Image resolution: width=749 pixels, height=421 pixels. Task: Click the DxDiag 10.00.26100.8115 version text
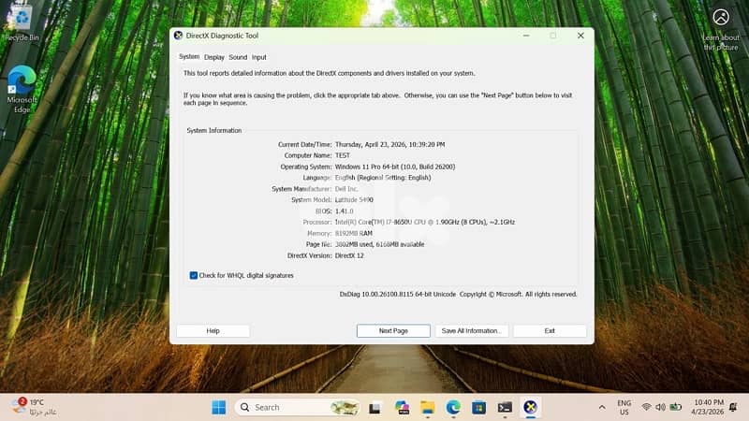[397, 295]
